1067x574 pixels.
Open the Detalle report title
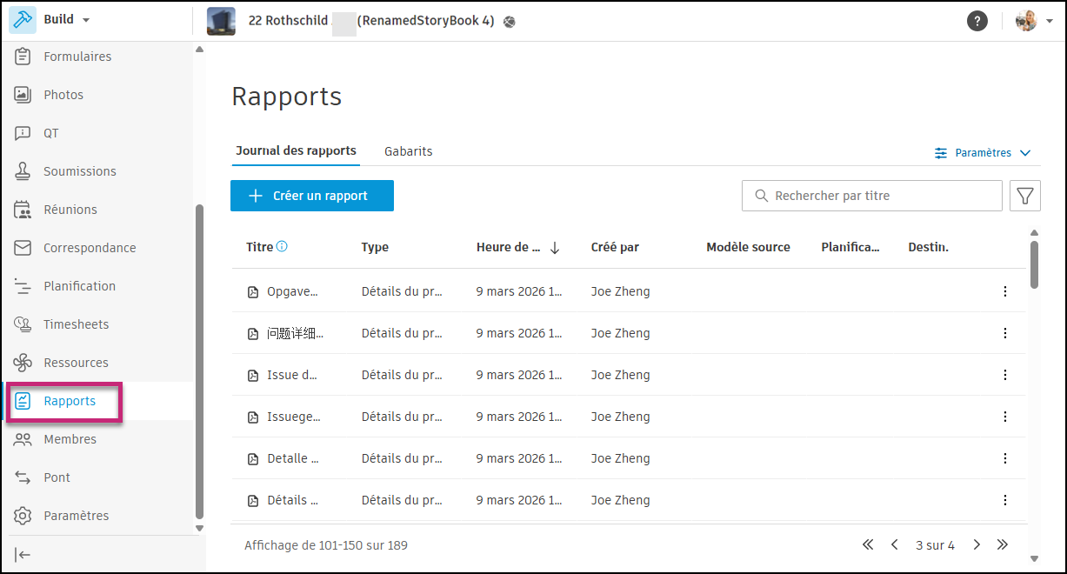[x=293, y=458]
